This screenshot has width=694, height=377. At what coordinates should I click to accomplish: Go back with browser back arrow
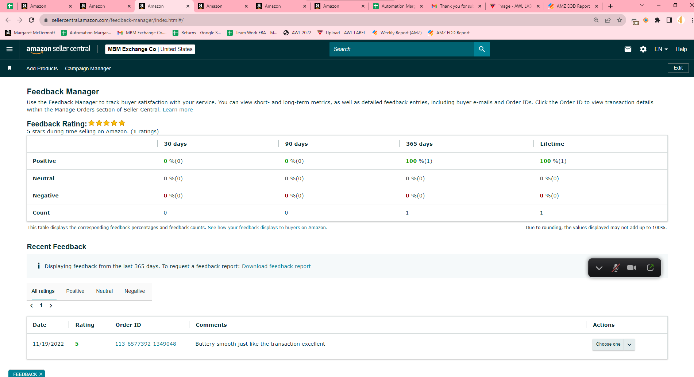[x=8, y=20]
